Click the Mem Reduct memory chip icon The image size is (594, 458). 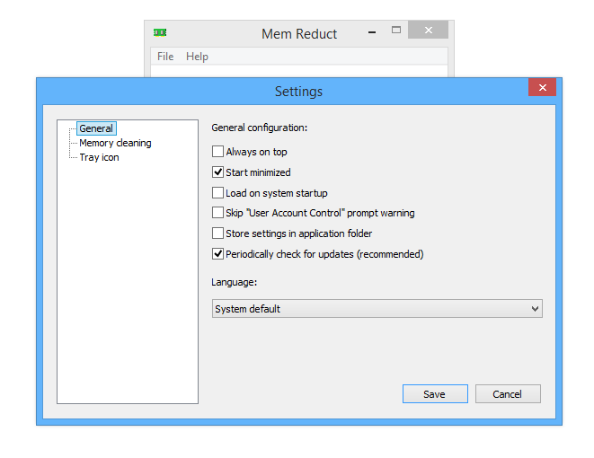click(x=160, y=32)
